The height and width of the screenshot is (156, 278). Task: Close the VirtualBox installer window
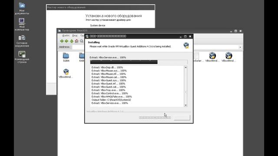tap(190, 36)
